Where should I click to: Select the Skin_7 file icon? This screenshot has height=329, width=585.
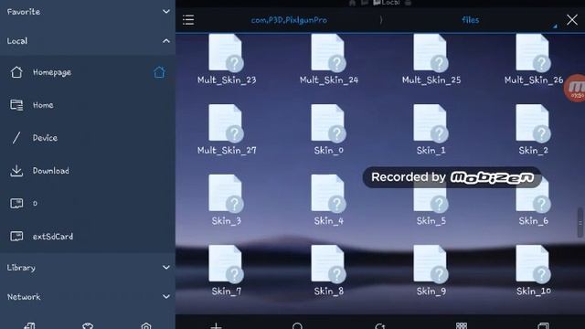(226, 264)
